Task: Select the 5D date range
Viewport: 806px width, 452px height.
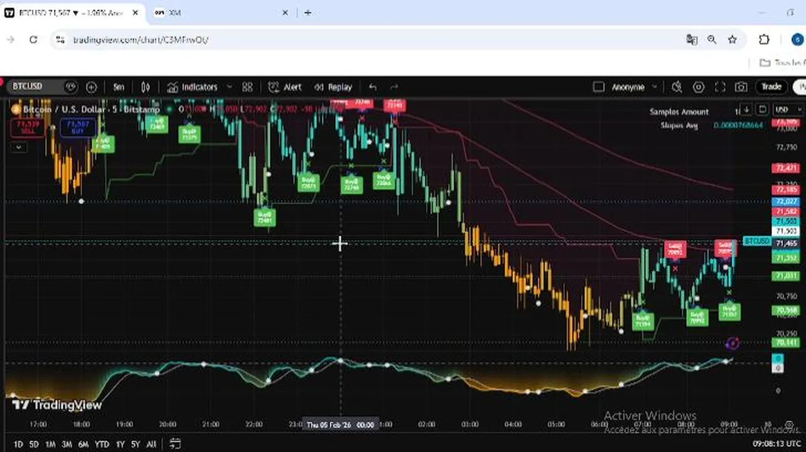Action: click(34, 444)
